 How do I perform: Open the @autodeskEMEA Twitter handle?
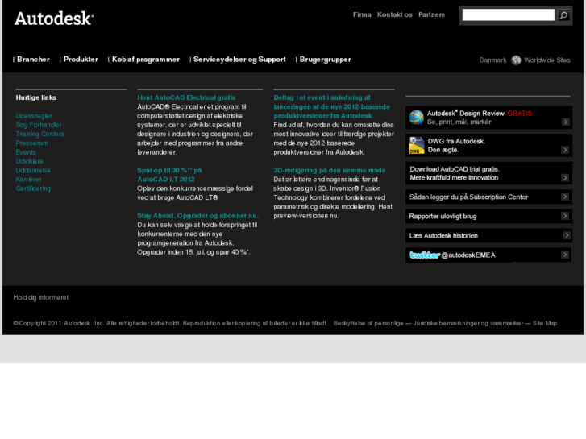tap(468, 255)
